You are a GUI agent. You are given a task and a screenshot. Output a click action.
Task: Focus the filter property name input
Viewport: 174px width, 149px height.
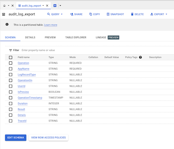point(38,50)
